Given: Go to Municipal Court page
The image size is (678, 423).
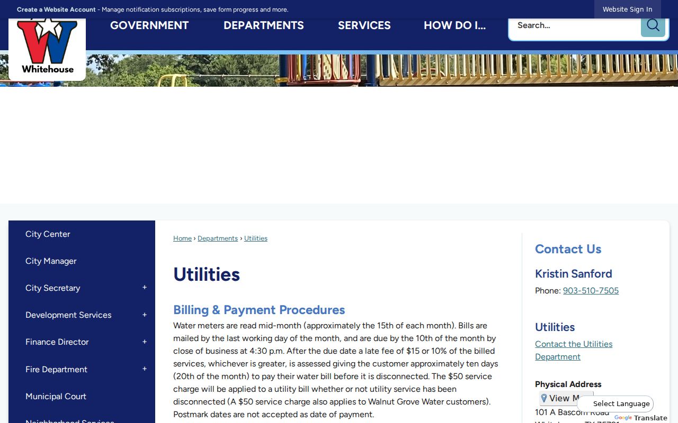Looking at the screenshot, I should click(x=56, y=397).
